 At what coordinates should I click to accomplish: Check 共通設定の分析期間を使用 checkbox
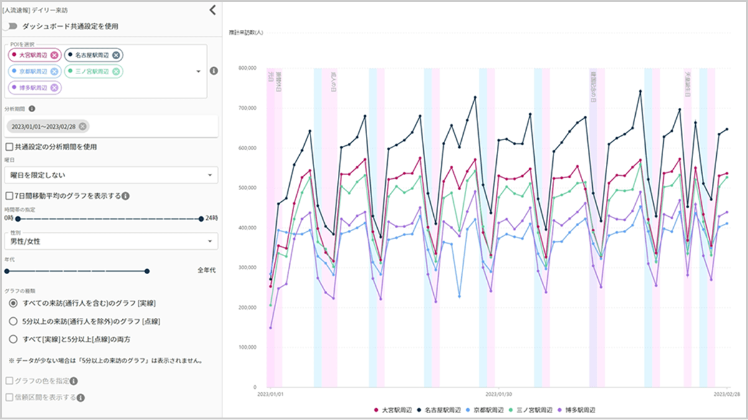9,147
